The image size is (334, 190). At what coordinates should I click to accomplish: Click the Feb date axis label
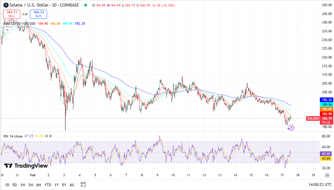pos(33,175)
